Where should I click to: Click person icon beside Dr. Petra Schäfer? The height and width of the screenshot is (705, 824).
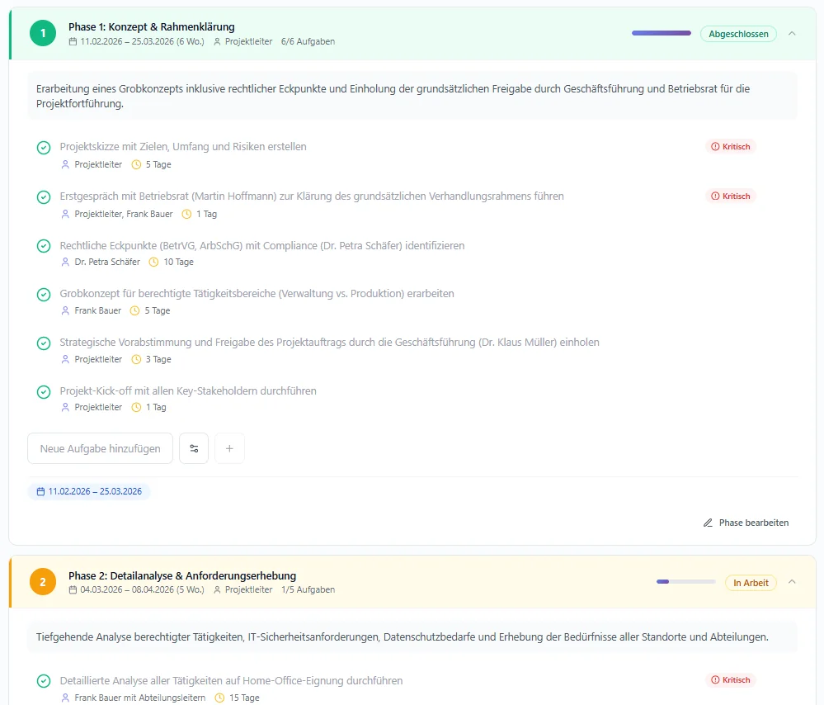click(66, 263)
